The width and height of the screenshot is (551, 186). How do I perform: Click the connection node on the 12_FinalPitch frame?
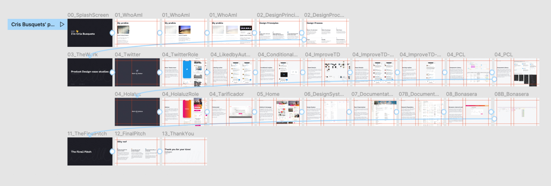click(160, 151)
